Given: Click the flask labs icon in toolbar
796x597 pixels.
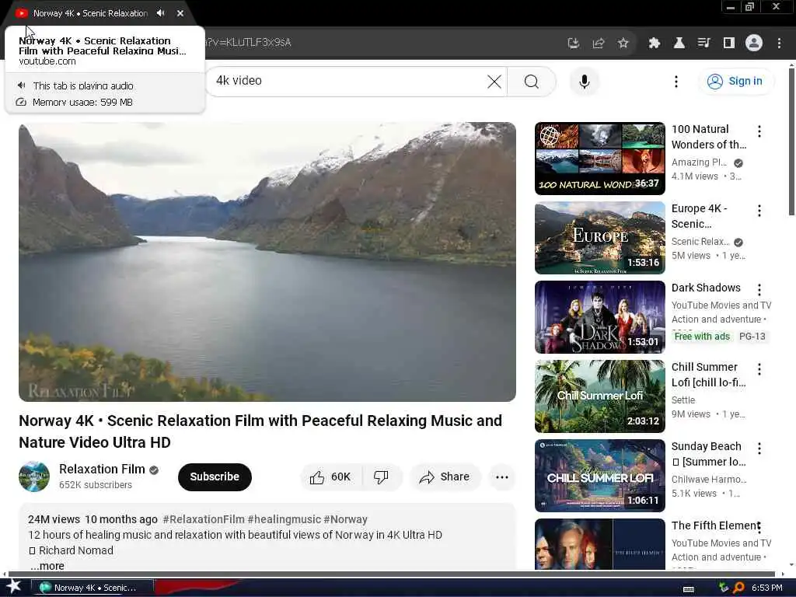Looking at the screenshot, I should coord(679,44).
